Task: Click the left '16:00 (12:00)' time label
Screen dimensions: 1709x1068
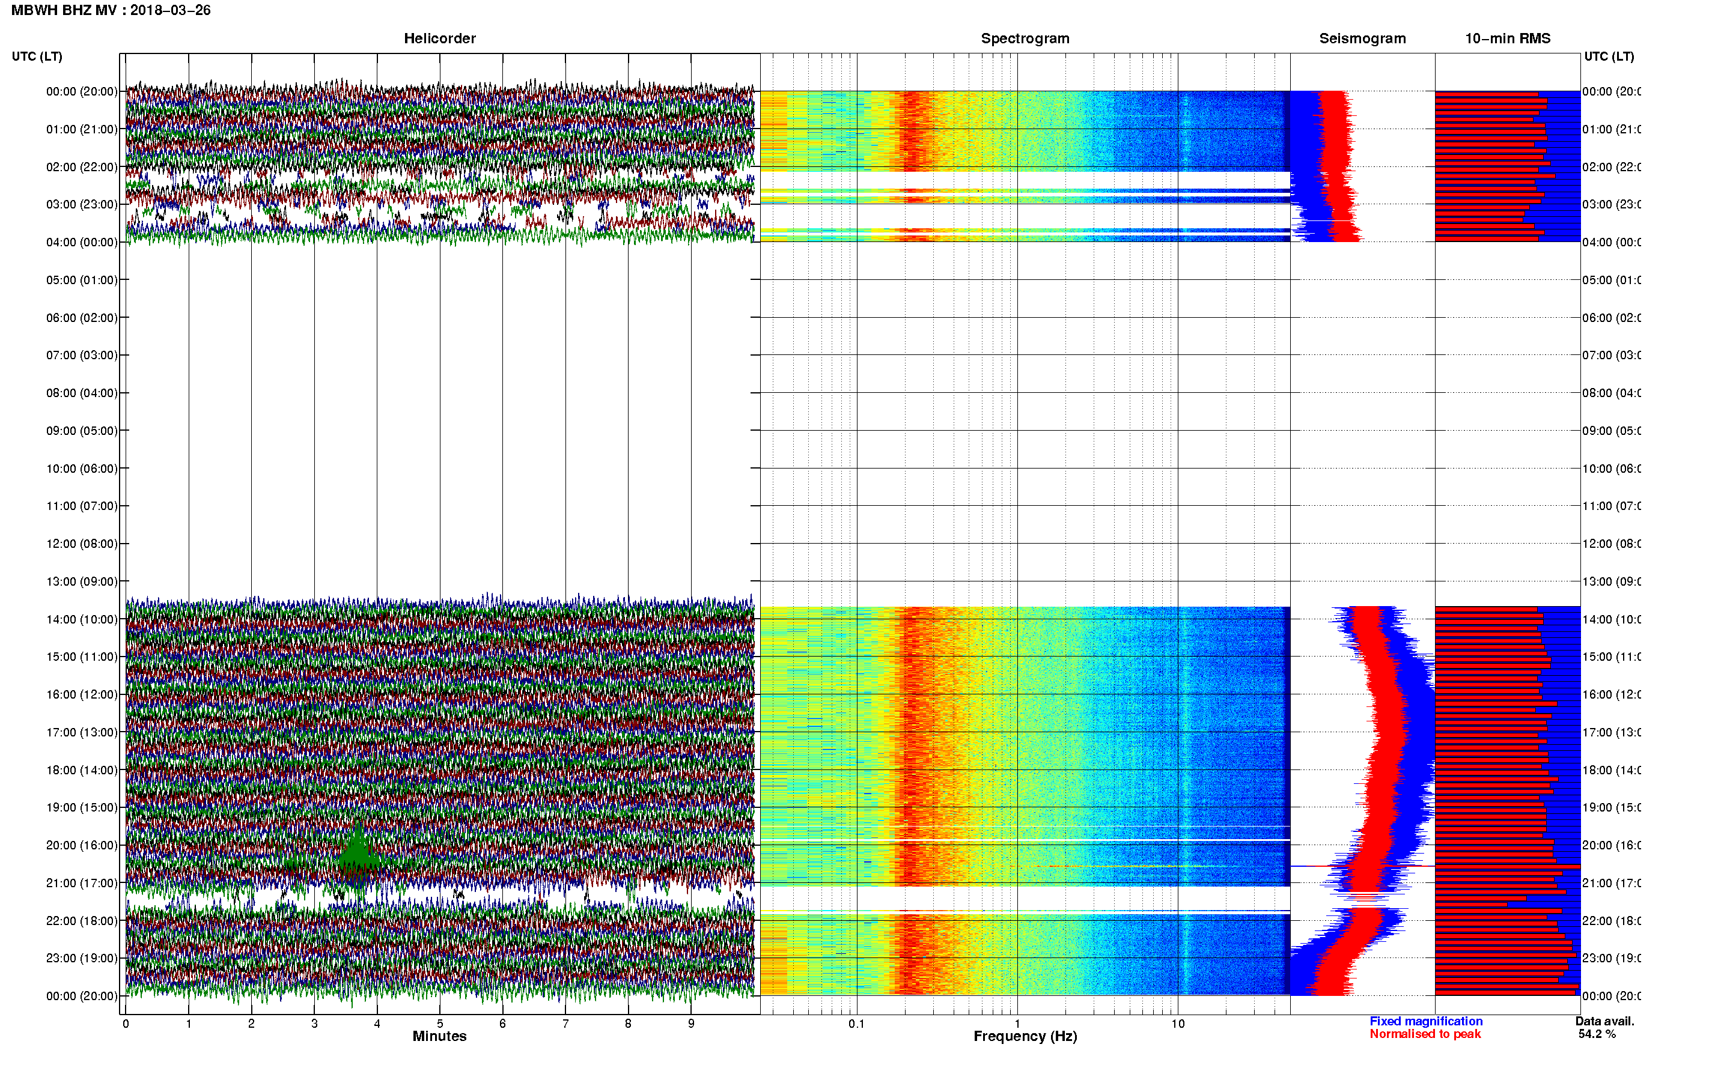Action: click(x=82, y=694)
